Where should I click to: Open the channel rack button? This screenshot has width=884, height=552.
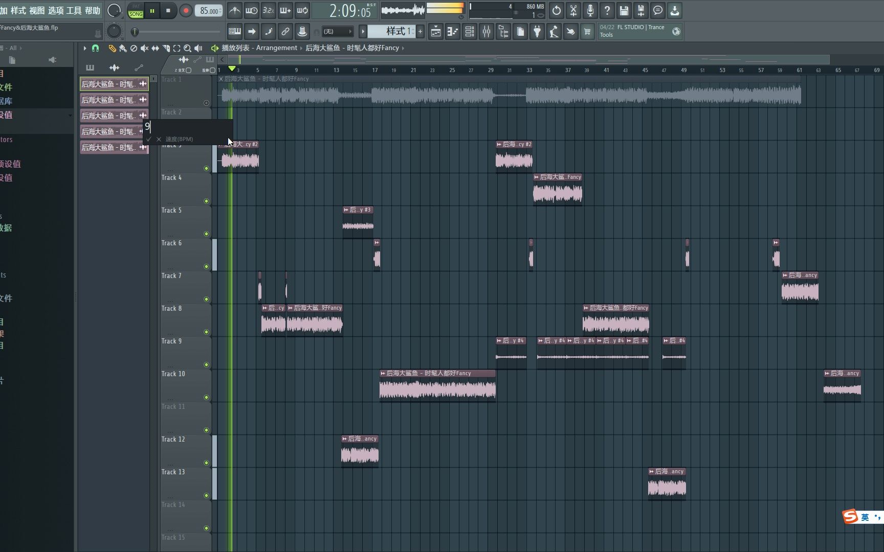470,32
